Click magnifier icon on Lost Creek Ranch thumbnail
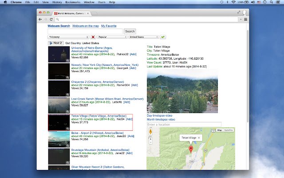 coord(67,112)
